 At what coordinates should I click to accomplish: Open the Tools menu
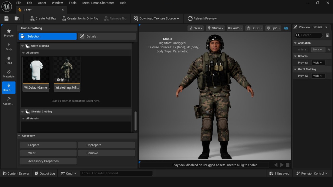tap(73, 3)
